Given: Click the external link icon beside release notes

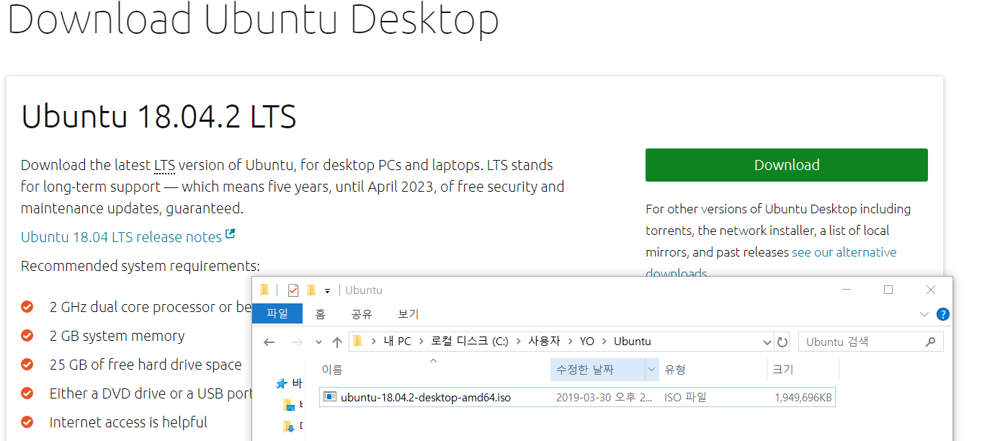Looking at the screenshot, I should pyautogui.click(x=231, y=234).
